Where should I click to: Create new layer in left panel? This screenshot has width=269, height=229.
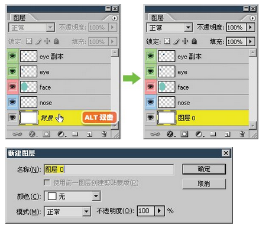click(x=89, y=135)
